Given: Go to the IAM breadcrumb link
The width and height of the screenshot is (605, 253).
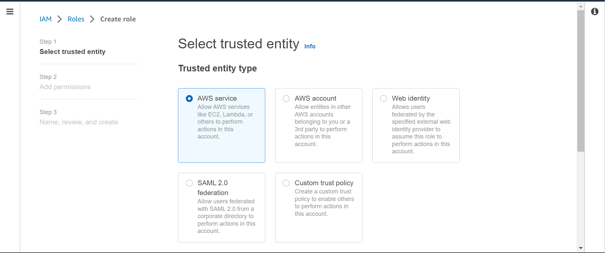Looking at the screenshot, I should (x=45, y=19).
